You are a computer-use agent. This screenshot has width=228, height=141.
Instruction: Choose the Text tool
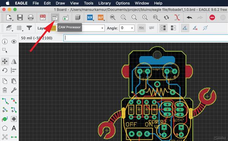tap(14, 128)
